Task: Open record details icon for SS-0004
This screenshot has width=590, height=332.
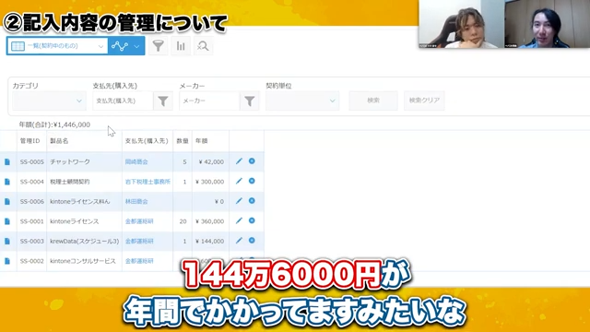Action: (x=7, y=182)
